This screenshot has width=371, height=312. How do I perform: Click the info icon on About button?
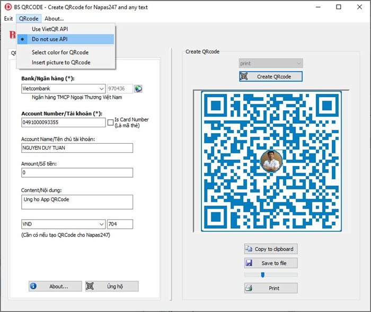pos(33,286)
